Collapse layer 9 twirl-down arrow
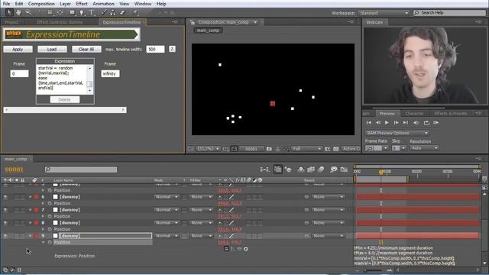This screenshot has height=275, width=489. pyautogui.click(x=31, y=236)
